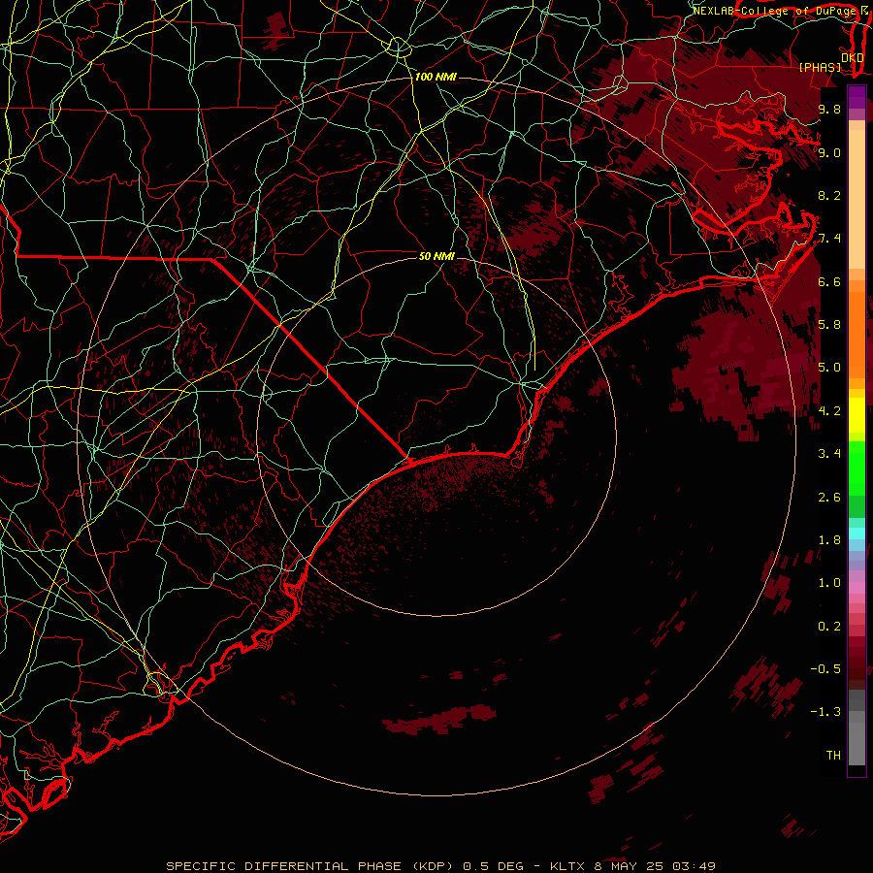This screenshot has width=873, height=873.
Task: Select the 6.6 legend value
Action: [829, 281]
